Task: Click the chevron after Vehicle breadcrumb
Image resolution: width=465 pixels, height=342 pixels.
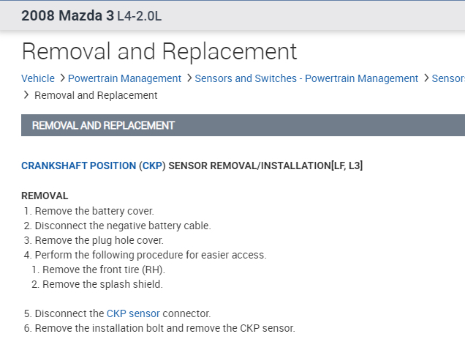Action: (62, 78)
